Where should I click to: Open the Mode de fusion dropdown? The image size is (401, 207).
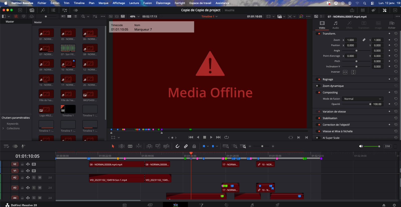pos(362,99)
